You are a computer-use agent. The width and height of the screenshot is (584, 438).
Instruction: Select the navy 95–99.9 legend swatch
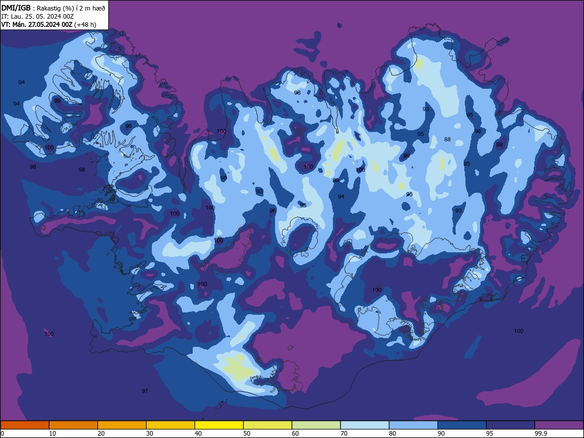pos(510,425)
